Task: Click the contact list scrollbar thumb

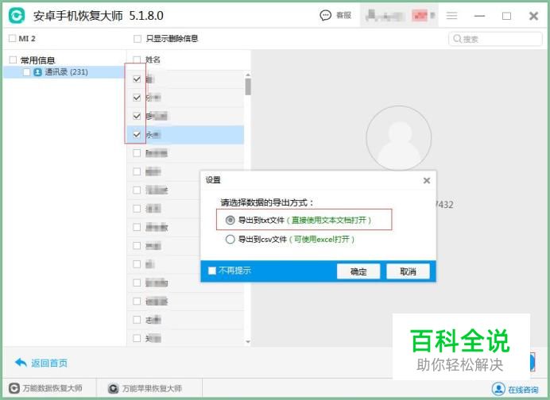Action: click(248, 87)
